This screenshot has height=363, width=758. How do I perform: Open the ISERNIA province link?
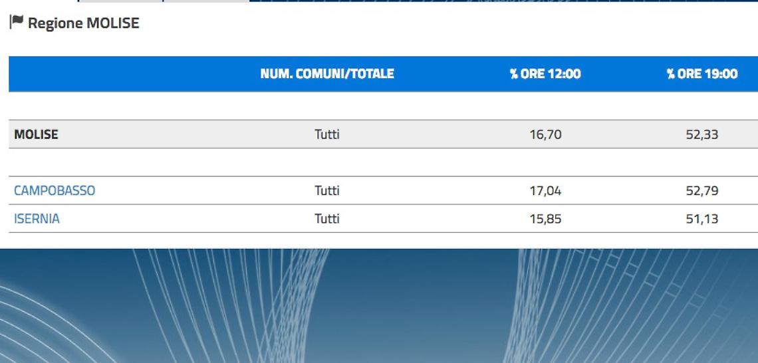37,219
